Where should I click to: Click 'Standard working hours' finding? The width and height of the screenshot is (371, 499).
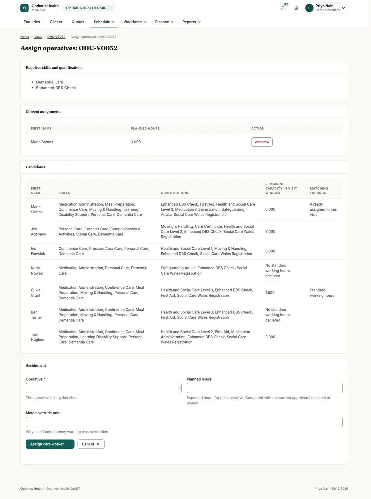322,293
